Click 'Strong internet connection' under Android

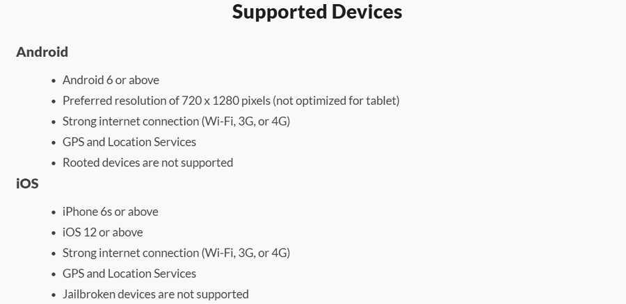tap(131, 121)
